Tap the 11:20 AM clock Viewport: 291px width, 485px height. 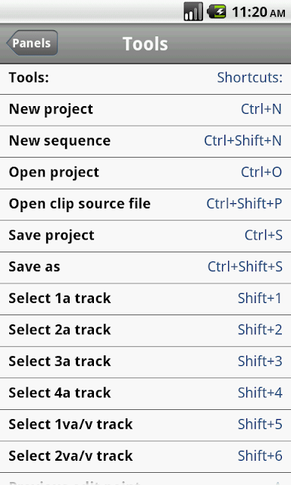[258, 12]
